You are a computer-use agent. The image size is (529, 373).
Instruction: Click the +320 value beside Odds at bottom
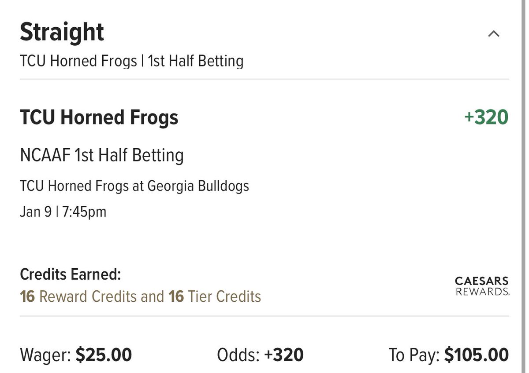pyautogui.click(x=284, y=355)
